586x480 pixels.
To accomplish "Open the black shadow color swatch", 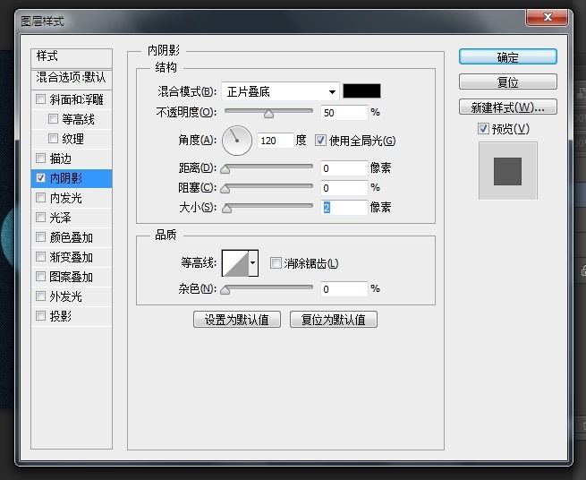I will point(362,91).
